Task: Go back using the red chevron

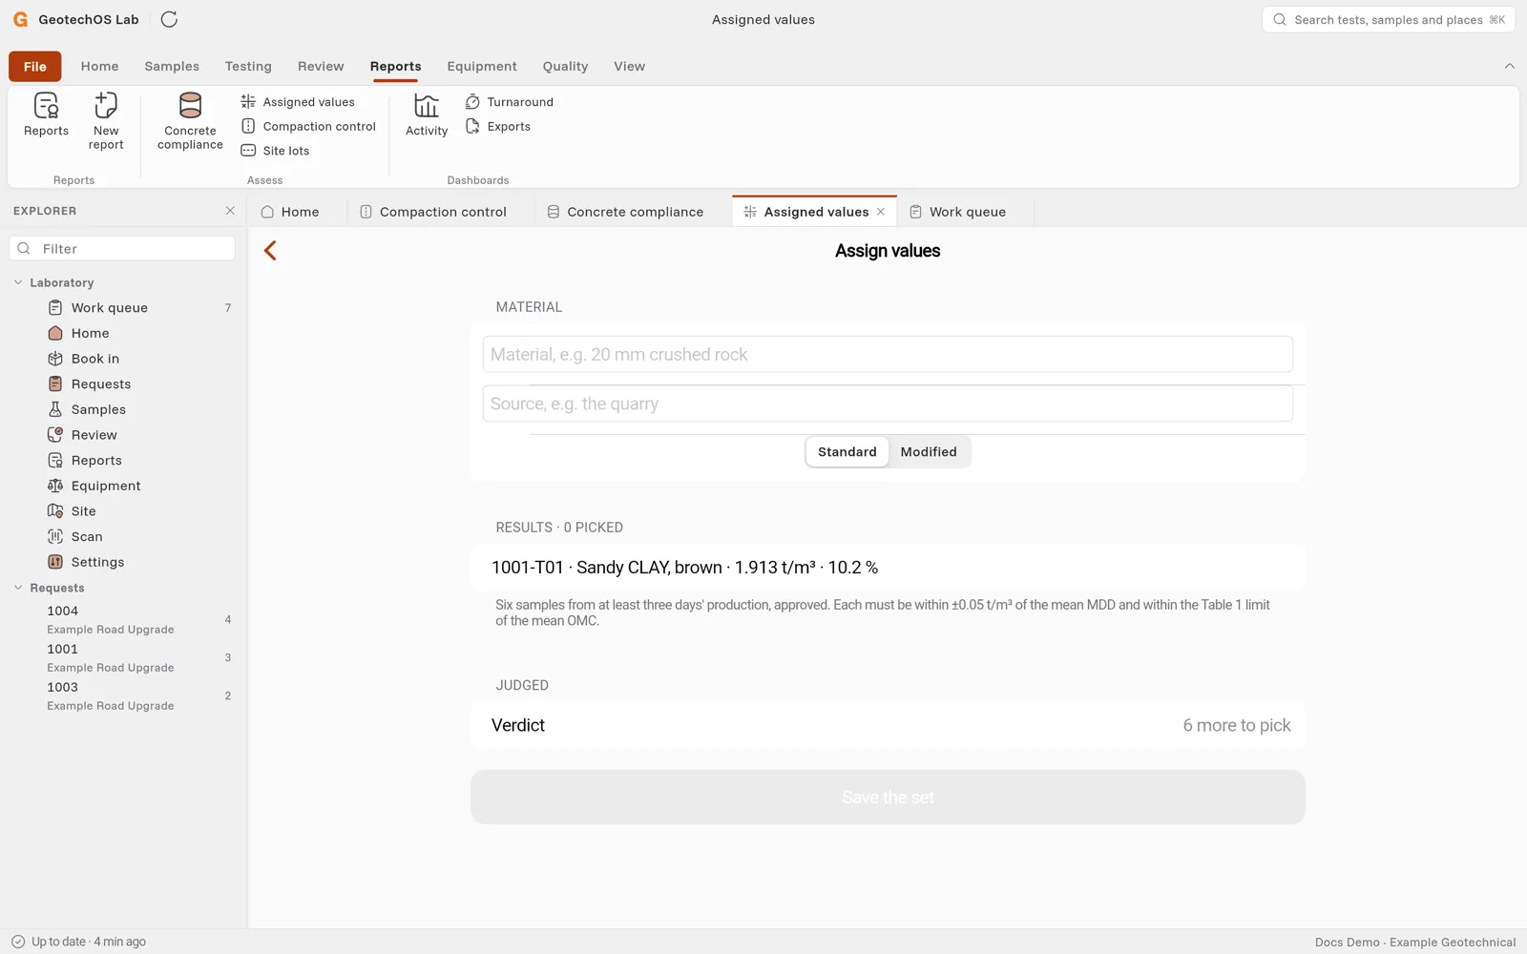Action: click(x=270, y=251)
